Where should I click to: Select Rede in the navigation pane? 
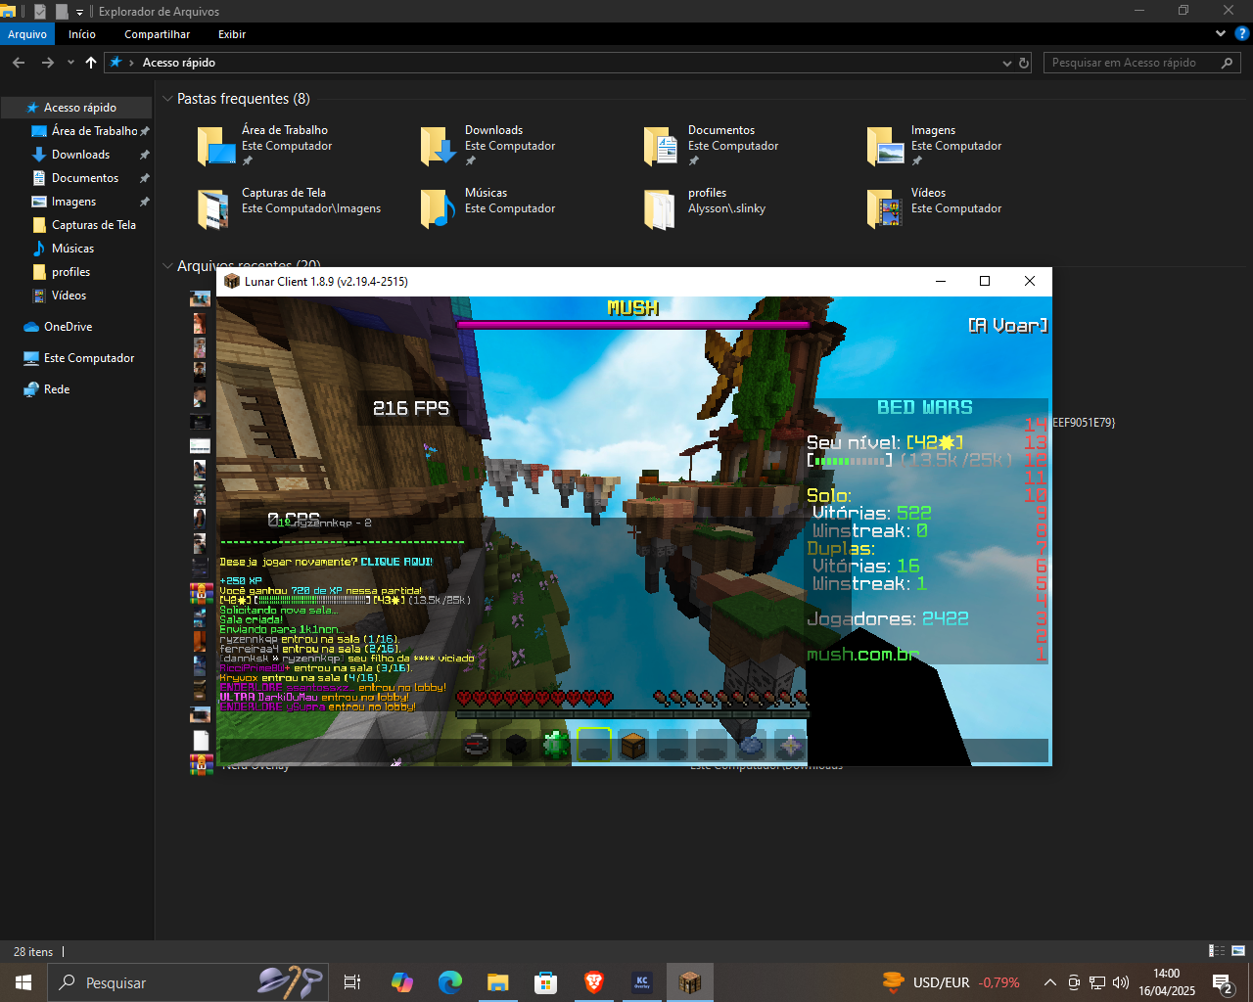click(x=76, y=389)
